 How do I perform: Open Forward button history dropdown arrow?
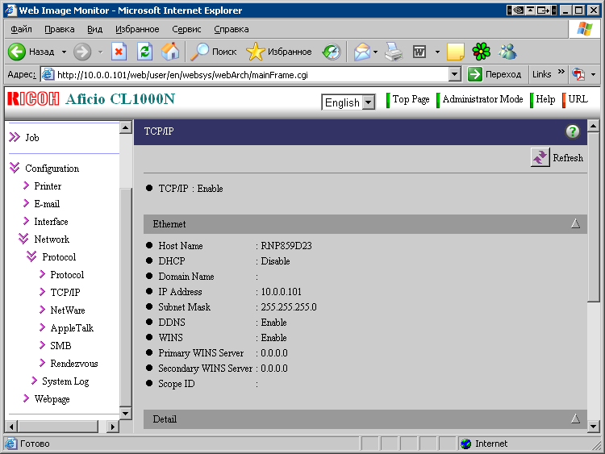pyautogui.click(x=100, y=52)
